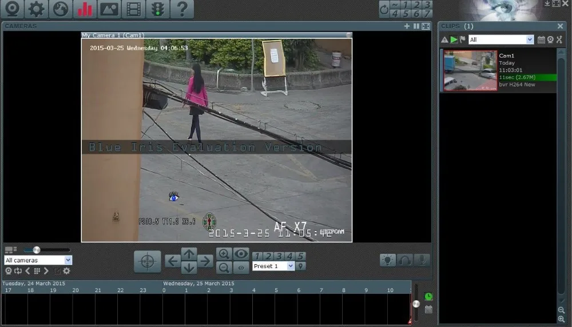The width and height of the screenshot is (572, 327).
Task: Click small webcam icon below All cameras
Action: [x=8, y=271]
